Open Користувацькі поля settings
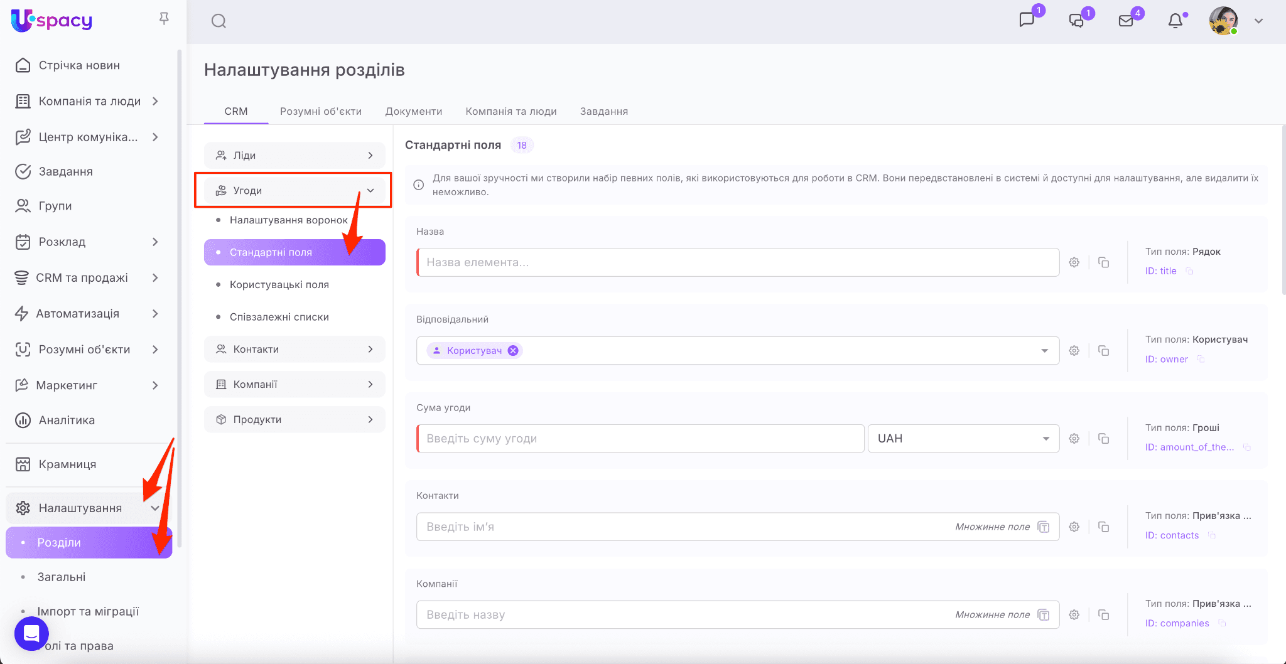The height and width of the screenshot is (664, 1286). tap(279, 284)
